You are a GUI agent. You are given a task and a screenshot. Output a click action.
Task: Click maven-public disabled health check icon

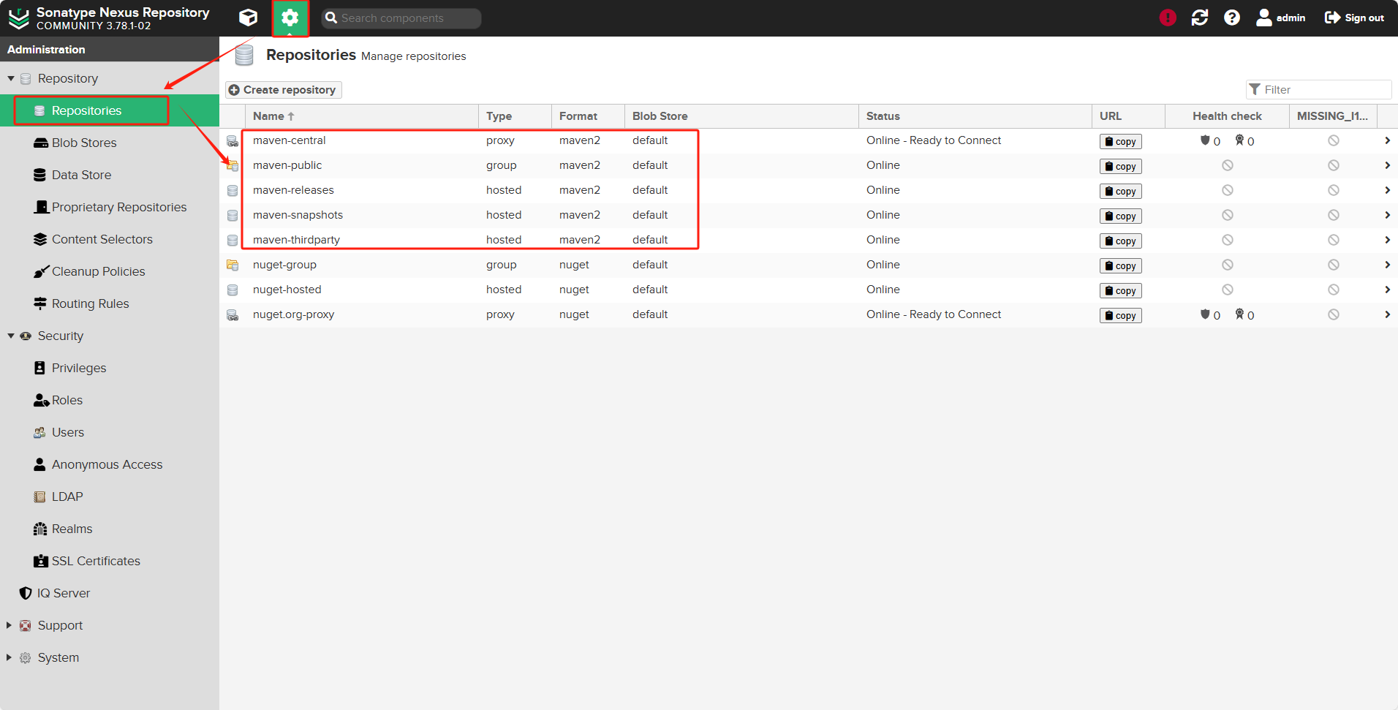(1228, 166)
